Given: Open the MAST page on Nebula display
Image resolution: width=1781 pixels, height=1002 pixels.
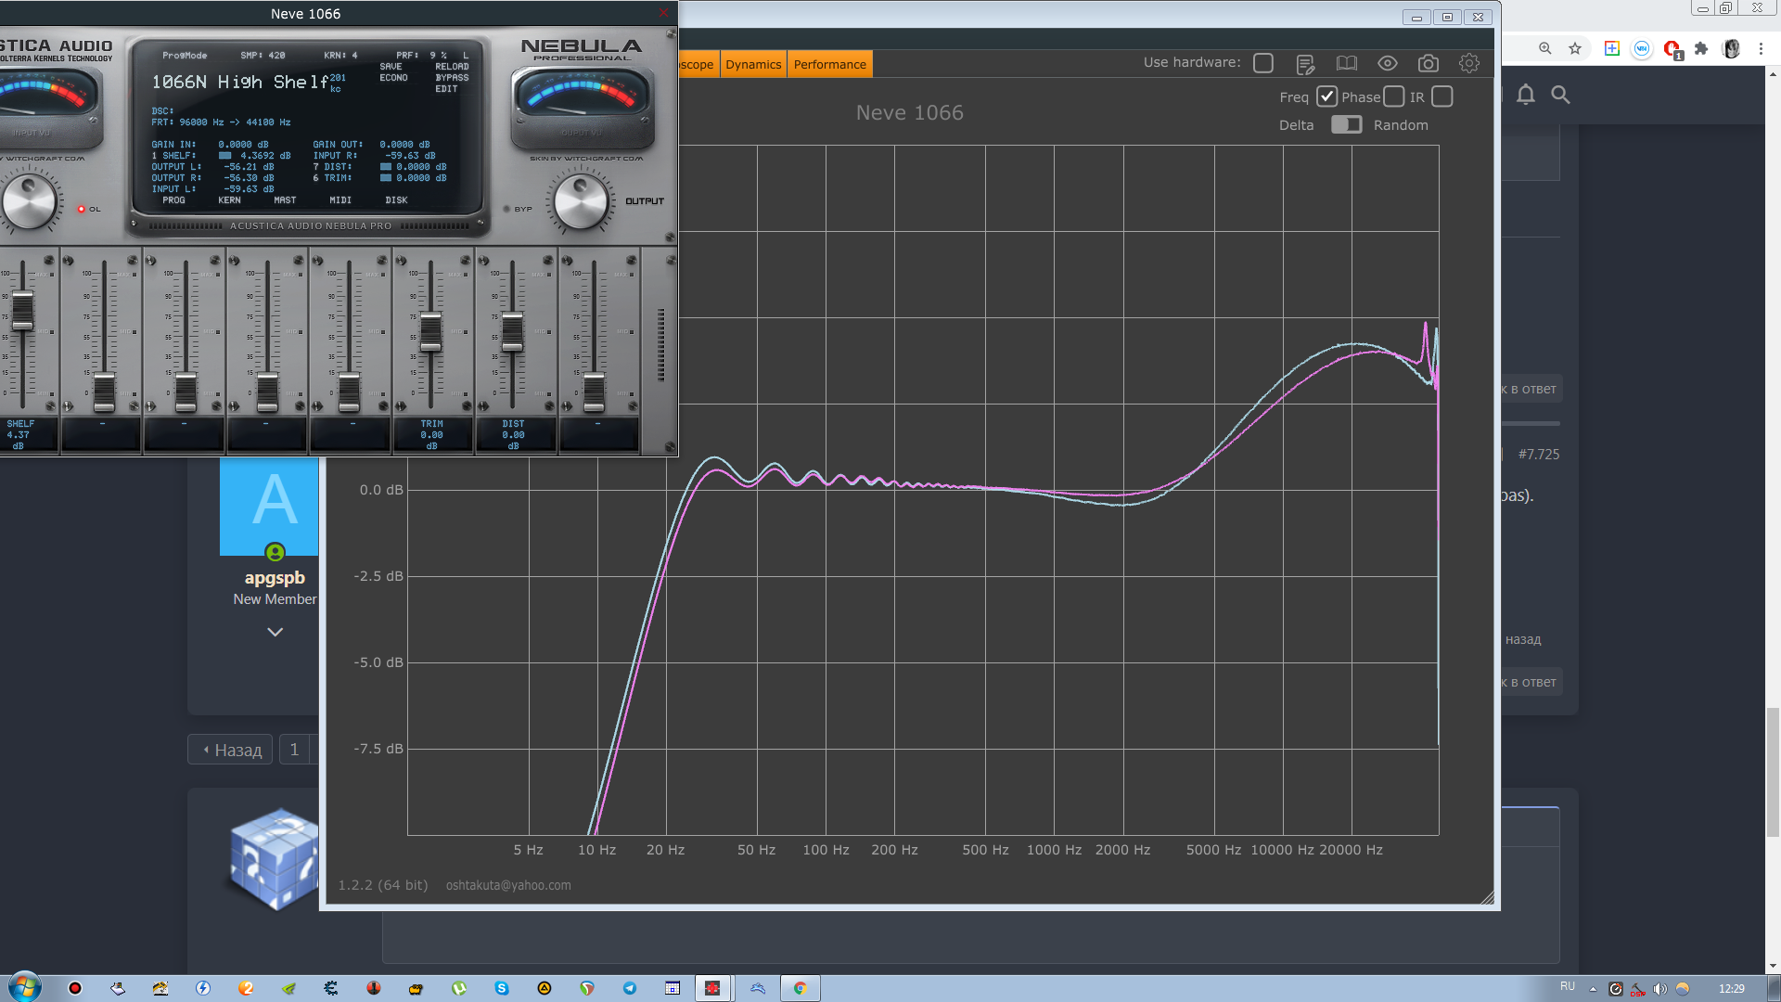Looking at the screenshot, I should tap(285, 200).
